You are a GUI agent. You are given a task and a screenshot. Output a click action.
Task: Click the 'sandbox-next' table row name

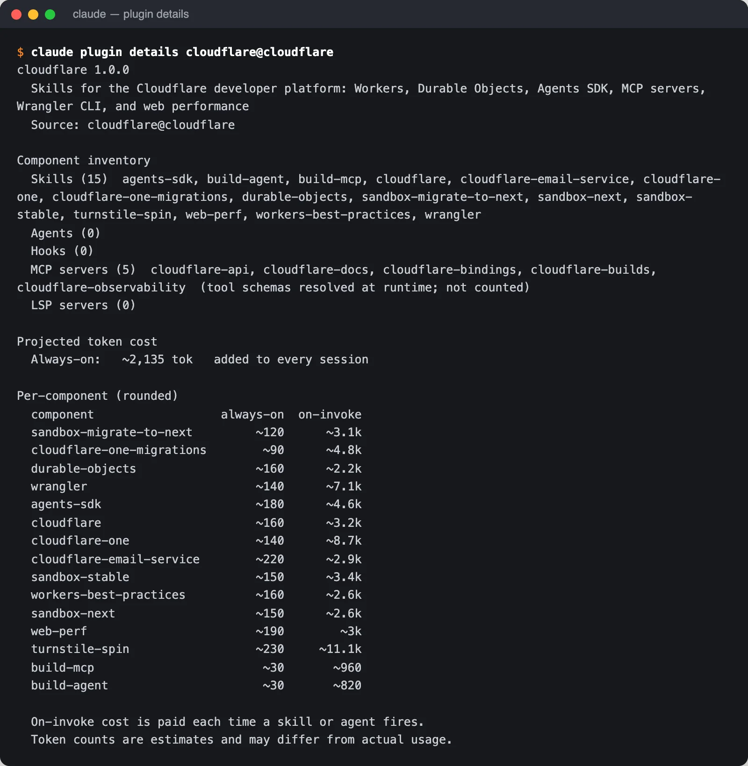click(73, 614)
